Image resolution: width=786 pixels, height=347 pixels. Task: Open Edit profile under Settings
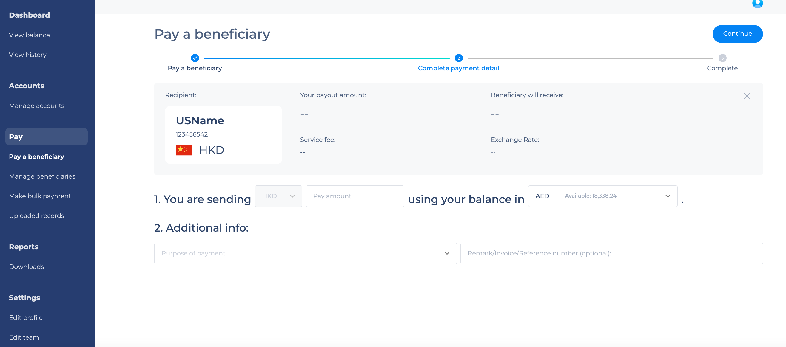[x=26, y=318]
